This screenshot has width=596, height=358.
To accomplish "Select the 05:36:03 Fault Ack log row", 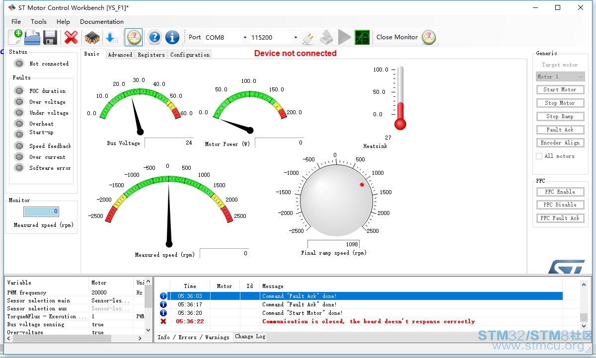I will 361,296.
